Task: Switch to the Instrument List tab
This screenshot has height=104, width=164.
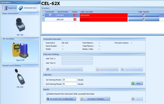Action: pyautogui.click(x=27, y=8)
